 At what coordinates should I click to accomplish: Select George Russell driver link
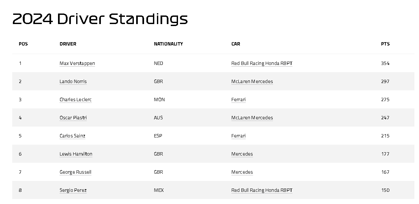75,172
